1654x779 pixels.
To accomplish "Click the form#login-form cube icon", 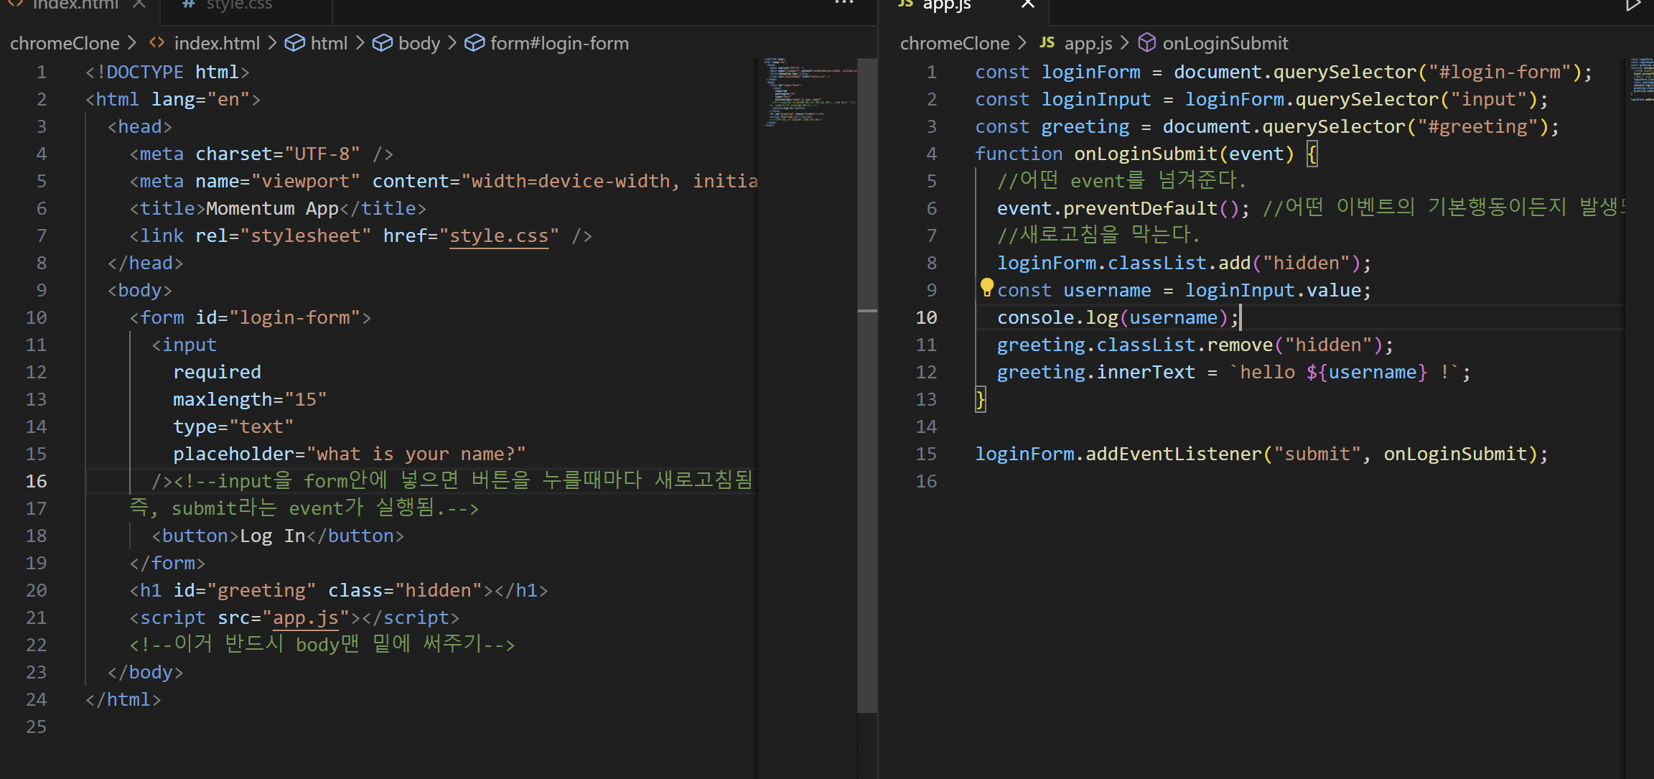I will pos(474,43).
